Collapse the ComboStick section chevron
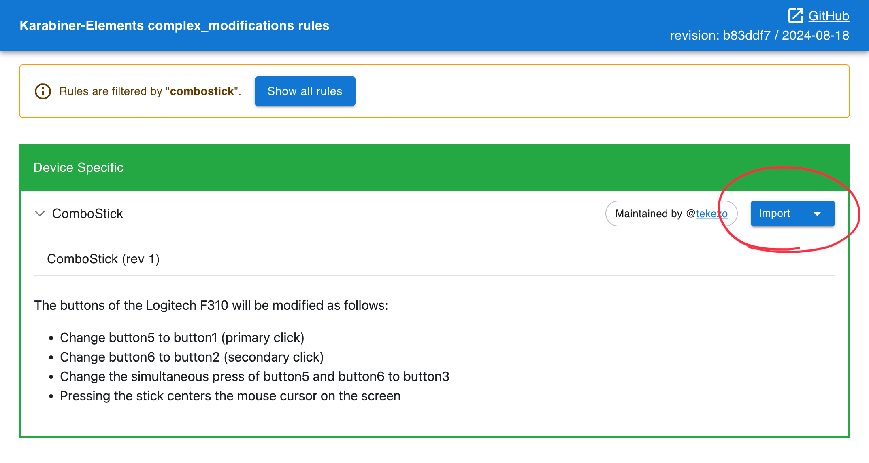The height and width of the screenshot is (463, 869). coord(40,214)
